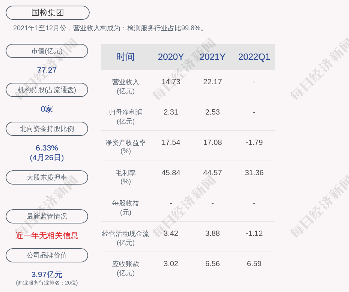
Task: Click the 净资产收益率(%) row label
Action: pos(126,147)
